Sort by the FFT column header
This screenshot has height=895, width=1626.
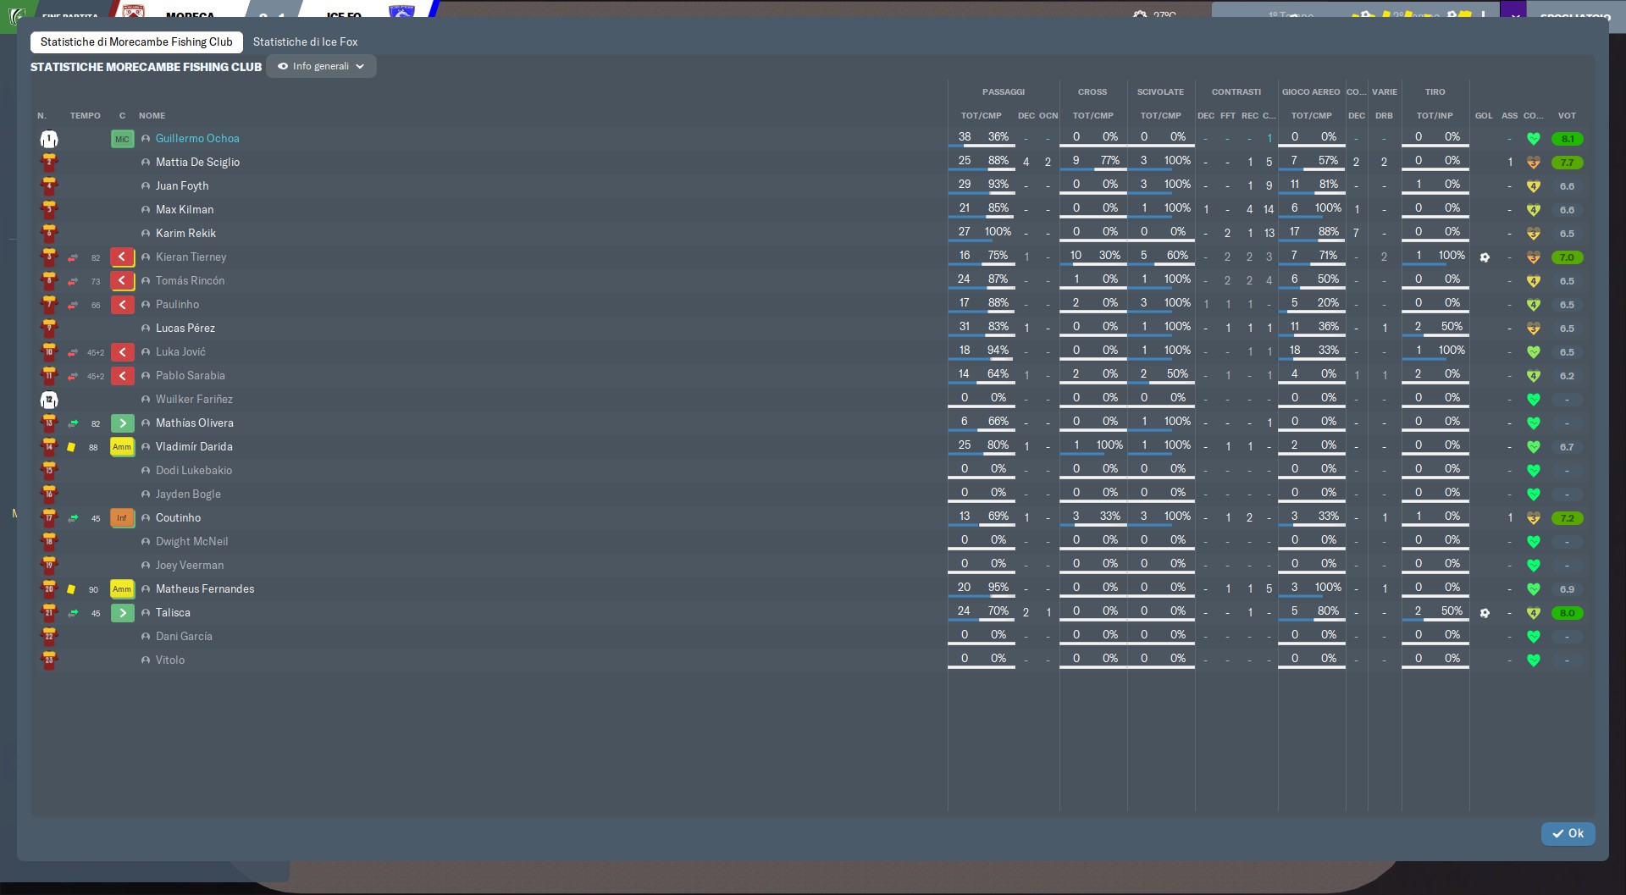[x=1228, y=116]
